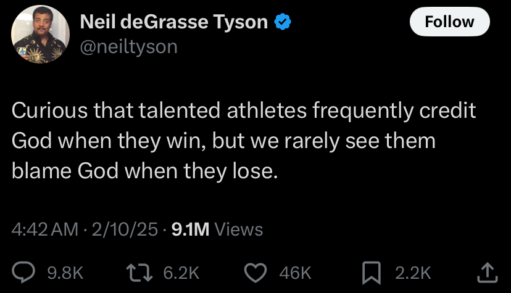Click the tweet text starting with Curious

(244, 141)
